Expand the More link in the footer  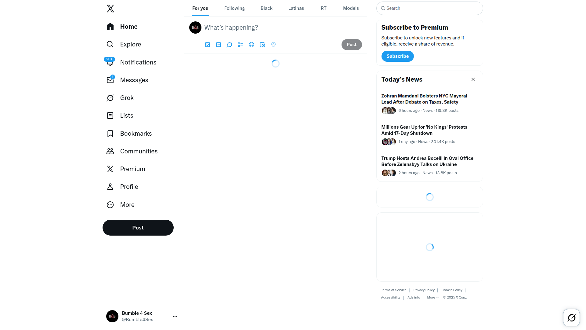(x=433, y=297)
